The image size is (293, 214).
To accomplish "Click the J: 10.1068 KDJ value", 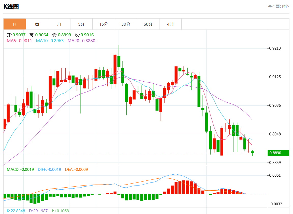I will tap(60, 211).
